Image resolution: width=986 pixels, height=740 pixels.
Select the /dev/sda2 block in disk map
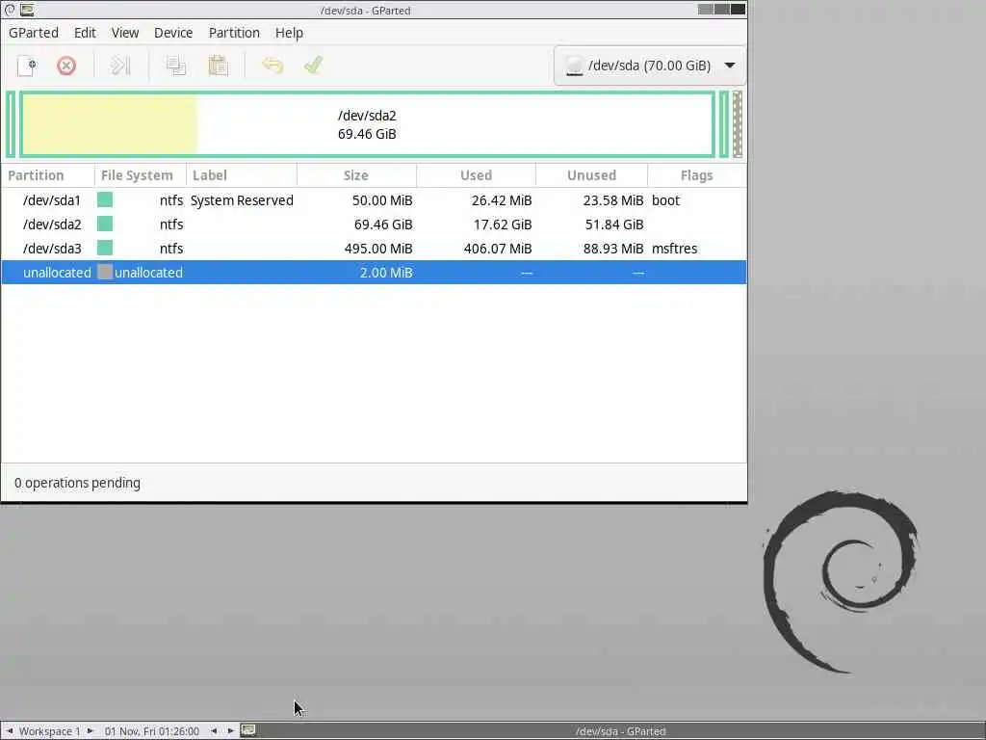(367, 124)
